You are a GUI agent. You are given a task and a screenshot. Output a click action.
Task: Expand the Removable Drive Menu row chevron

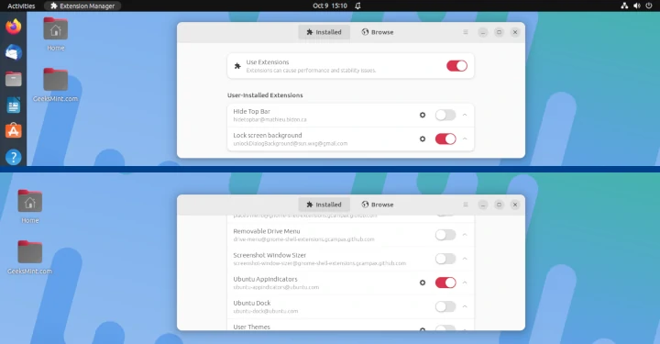pos(465,235)
